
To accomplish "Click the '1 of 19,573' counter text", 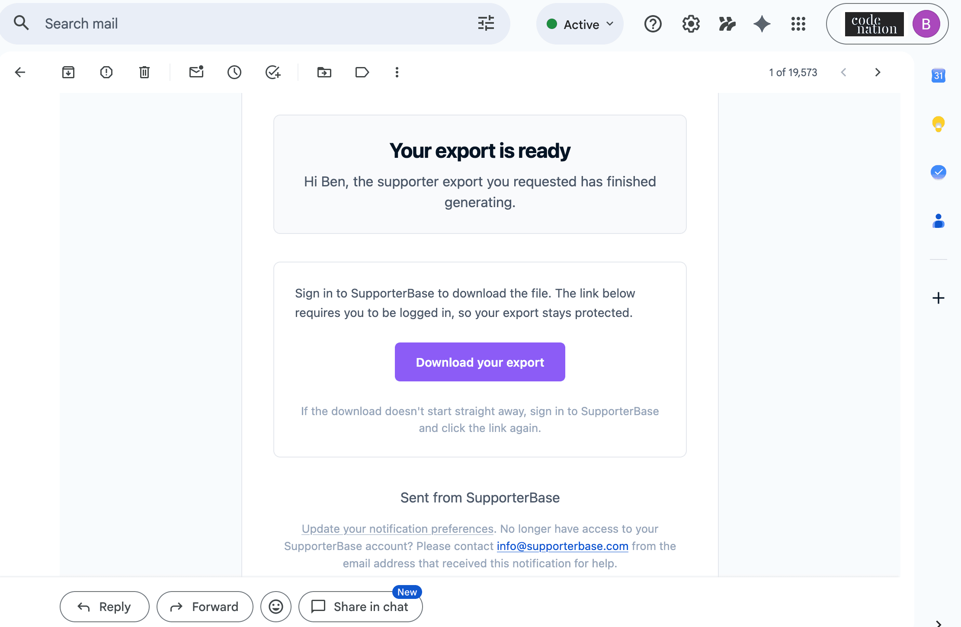I will [793, 72].
